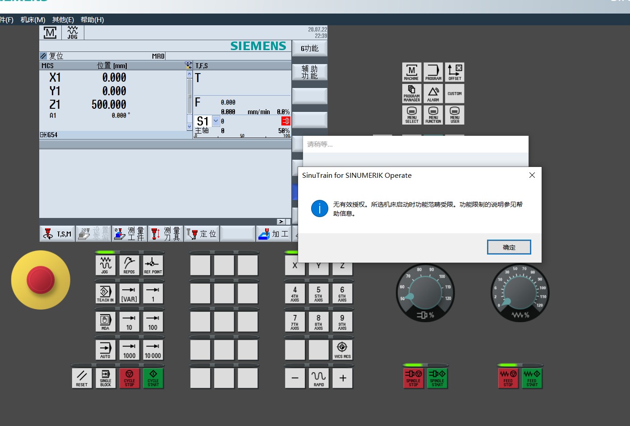Screen dimensions: 630x426
Task: Activate JOG mode key
Action: point(105,265)
